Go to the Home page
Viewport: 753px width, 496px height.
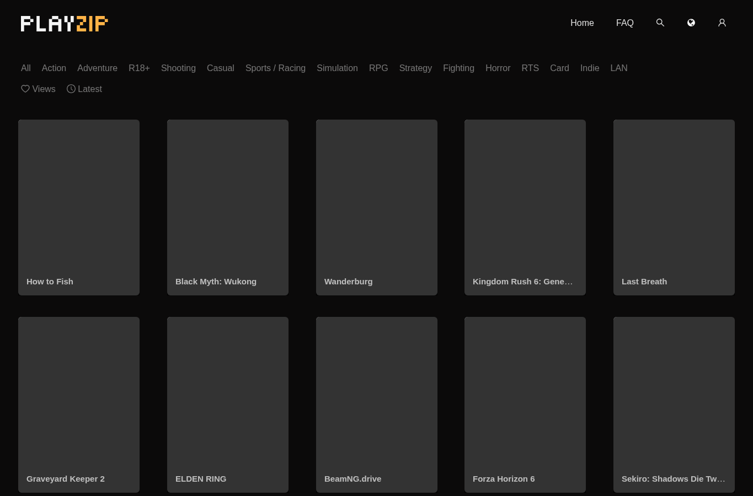coord(582,23)
